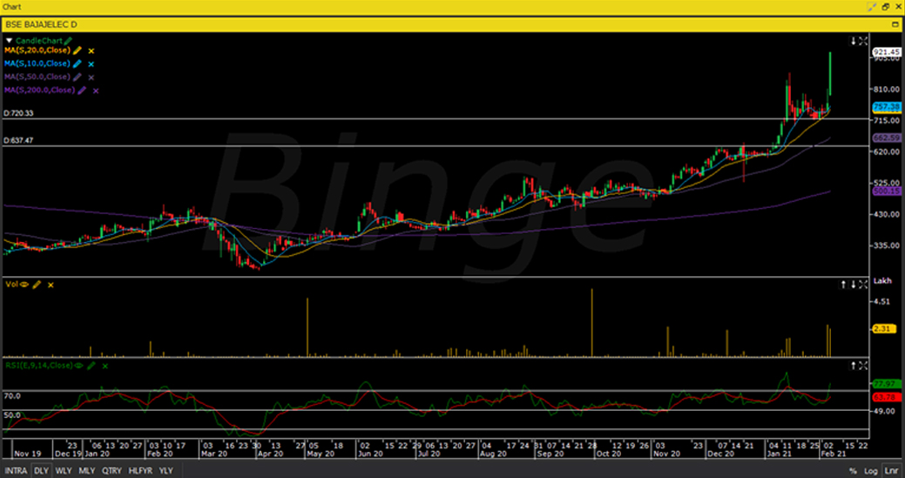Select the DLY daily timeframe tab
This screenshot has height=478, width=905.
click(41, 470)
